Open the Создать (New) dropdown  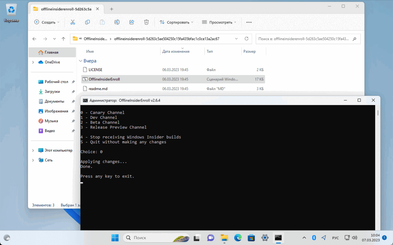[47, 22]
